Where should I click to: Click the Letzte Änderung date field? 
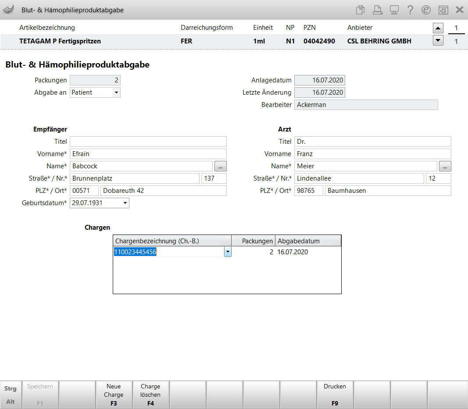[x=320, y=92]
